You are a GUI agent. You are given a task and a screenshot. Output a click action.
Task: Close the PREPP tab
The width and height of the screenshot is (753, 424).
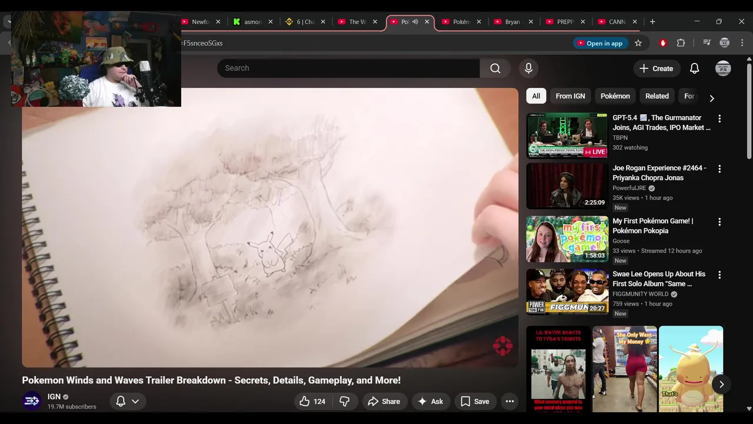coord(583,22)
